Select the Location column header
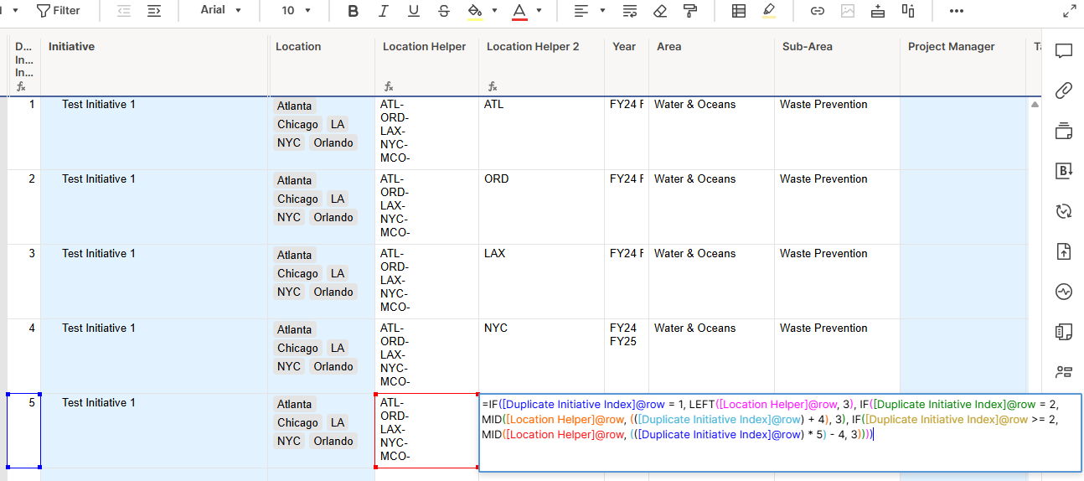The width and height of the screenshot is (1084, 481). (x=323, y=65)
